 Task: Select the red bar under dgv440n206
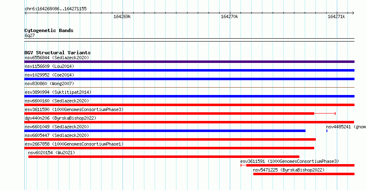(x=189, y=122)
